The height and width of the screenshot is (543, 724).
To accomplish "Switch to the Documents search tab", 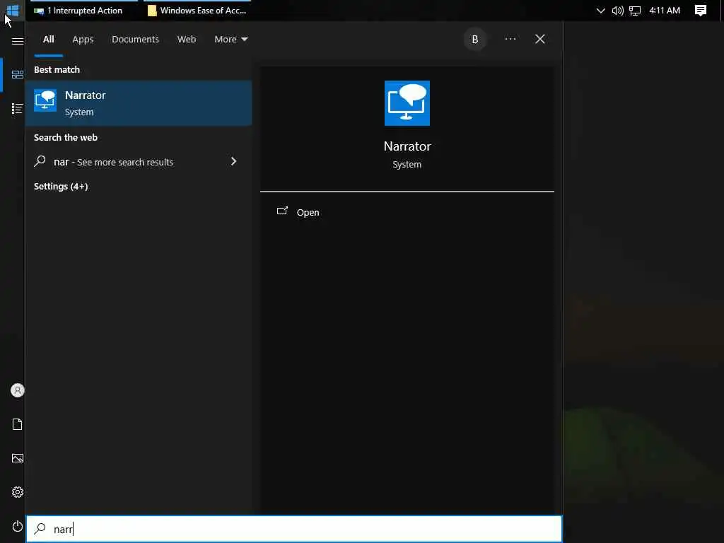I will (135, 40).
